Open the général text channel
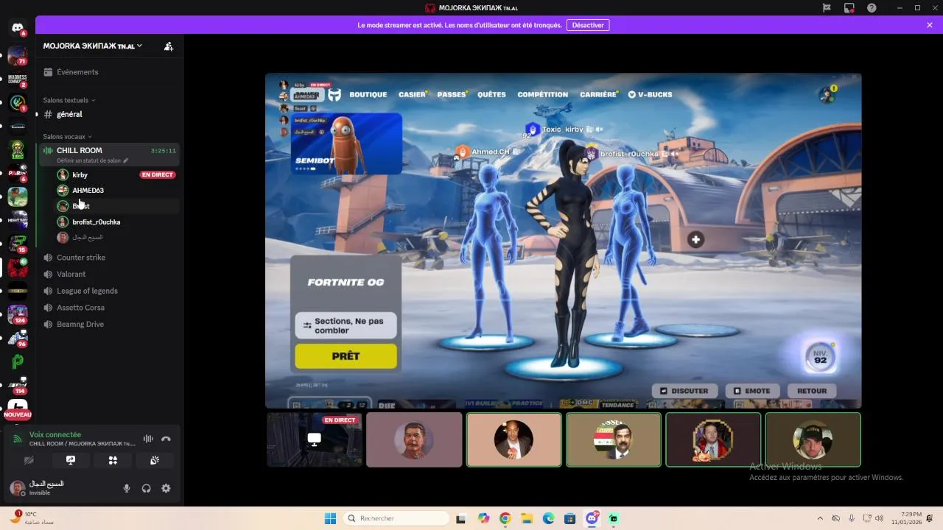The width and height of the screenshot is (943, 530). point(108,114)
